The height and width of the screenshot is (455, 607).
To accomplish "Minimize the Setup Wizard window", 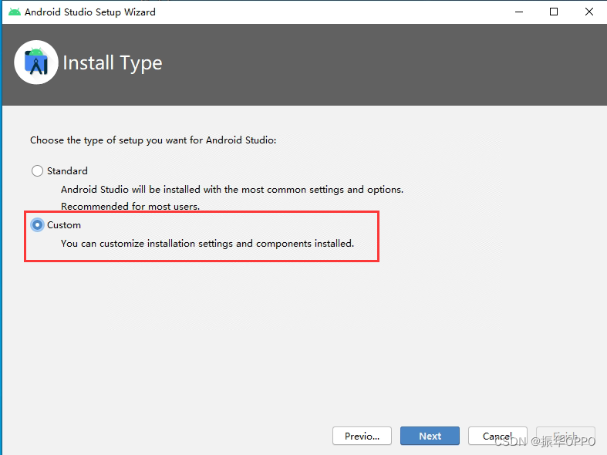I will click(x=519, y=12).
